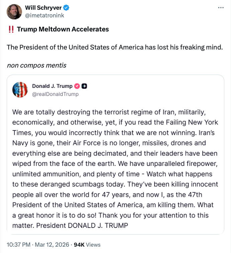The image size is (231, 253).
Task: Click the red verified badge on Trump
Action: click(77, 86)
